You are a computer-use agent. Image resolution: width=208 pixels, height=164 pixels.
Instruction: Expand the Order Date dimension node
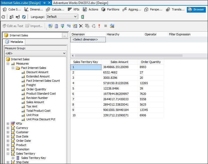[x=8, y=141]
